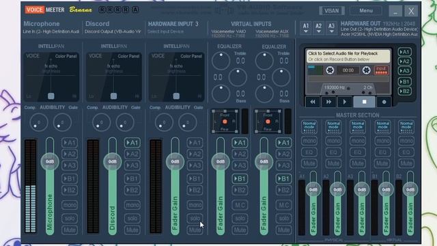
Task: Toggle recorder A2 bus selector
Action: coord(405,61)
